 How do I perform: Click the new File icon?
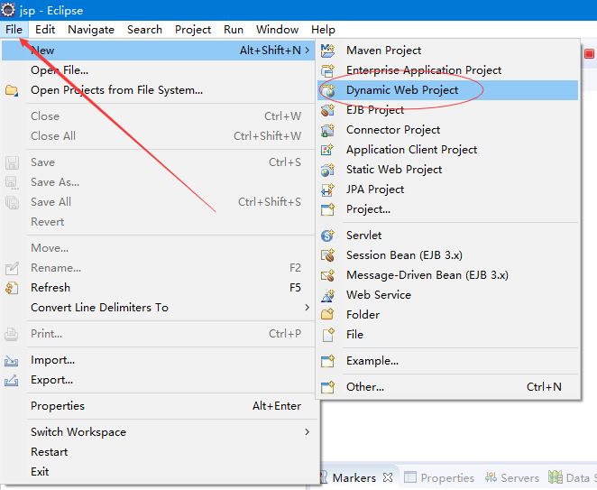tap(327, 335)
